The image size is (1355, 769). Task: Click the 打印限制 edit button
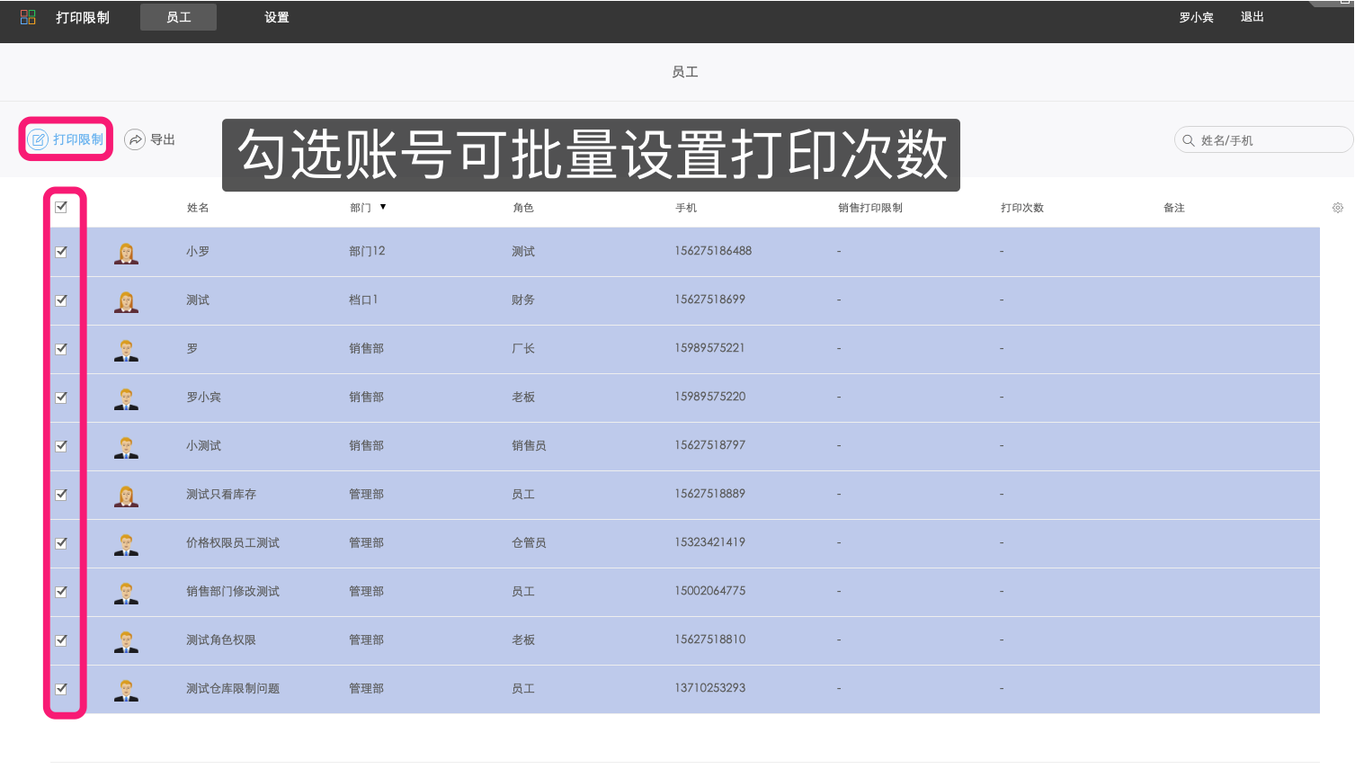[x=66, y=139]
